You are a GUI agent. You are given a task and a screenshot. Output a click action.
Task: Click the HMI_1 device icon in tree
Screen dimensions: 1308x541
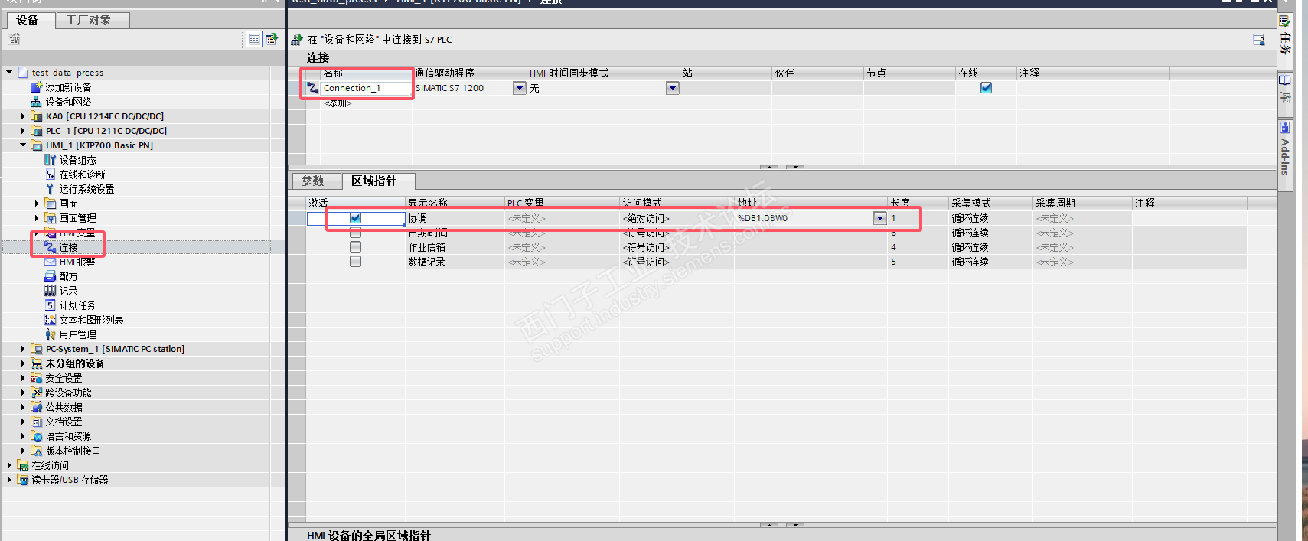pos(36,145)
